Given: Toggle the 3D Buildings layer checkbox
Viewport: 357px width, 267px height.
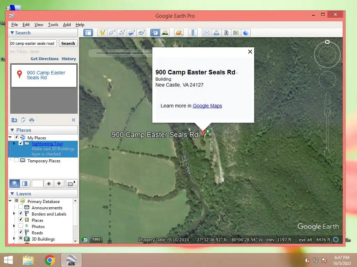Looking at the screenshot, I should (21, 238).
